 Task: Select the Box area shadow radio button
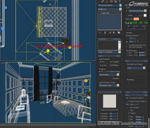point(129,110)
